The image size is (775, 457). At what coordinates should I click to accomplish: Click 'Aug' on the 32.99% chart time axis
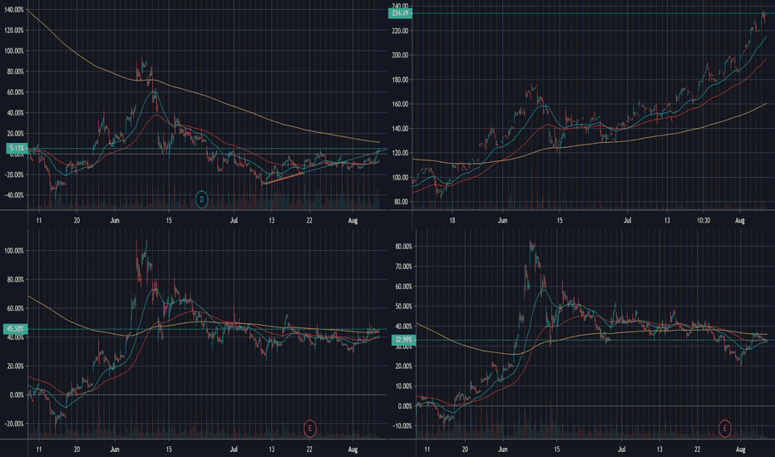[x=740, y=450]
